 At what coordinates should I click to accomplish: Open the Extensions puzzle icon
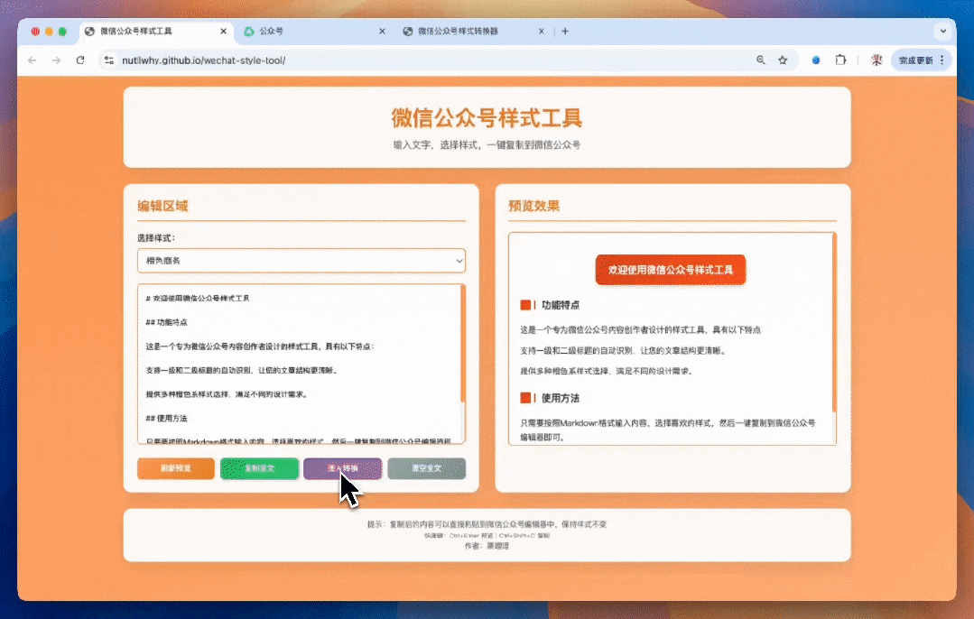pos(840,60)
